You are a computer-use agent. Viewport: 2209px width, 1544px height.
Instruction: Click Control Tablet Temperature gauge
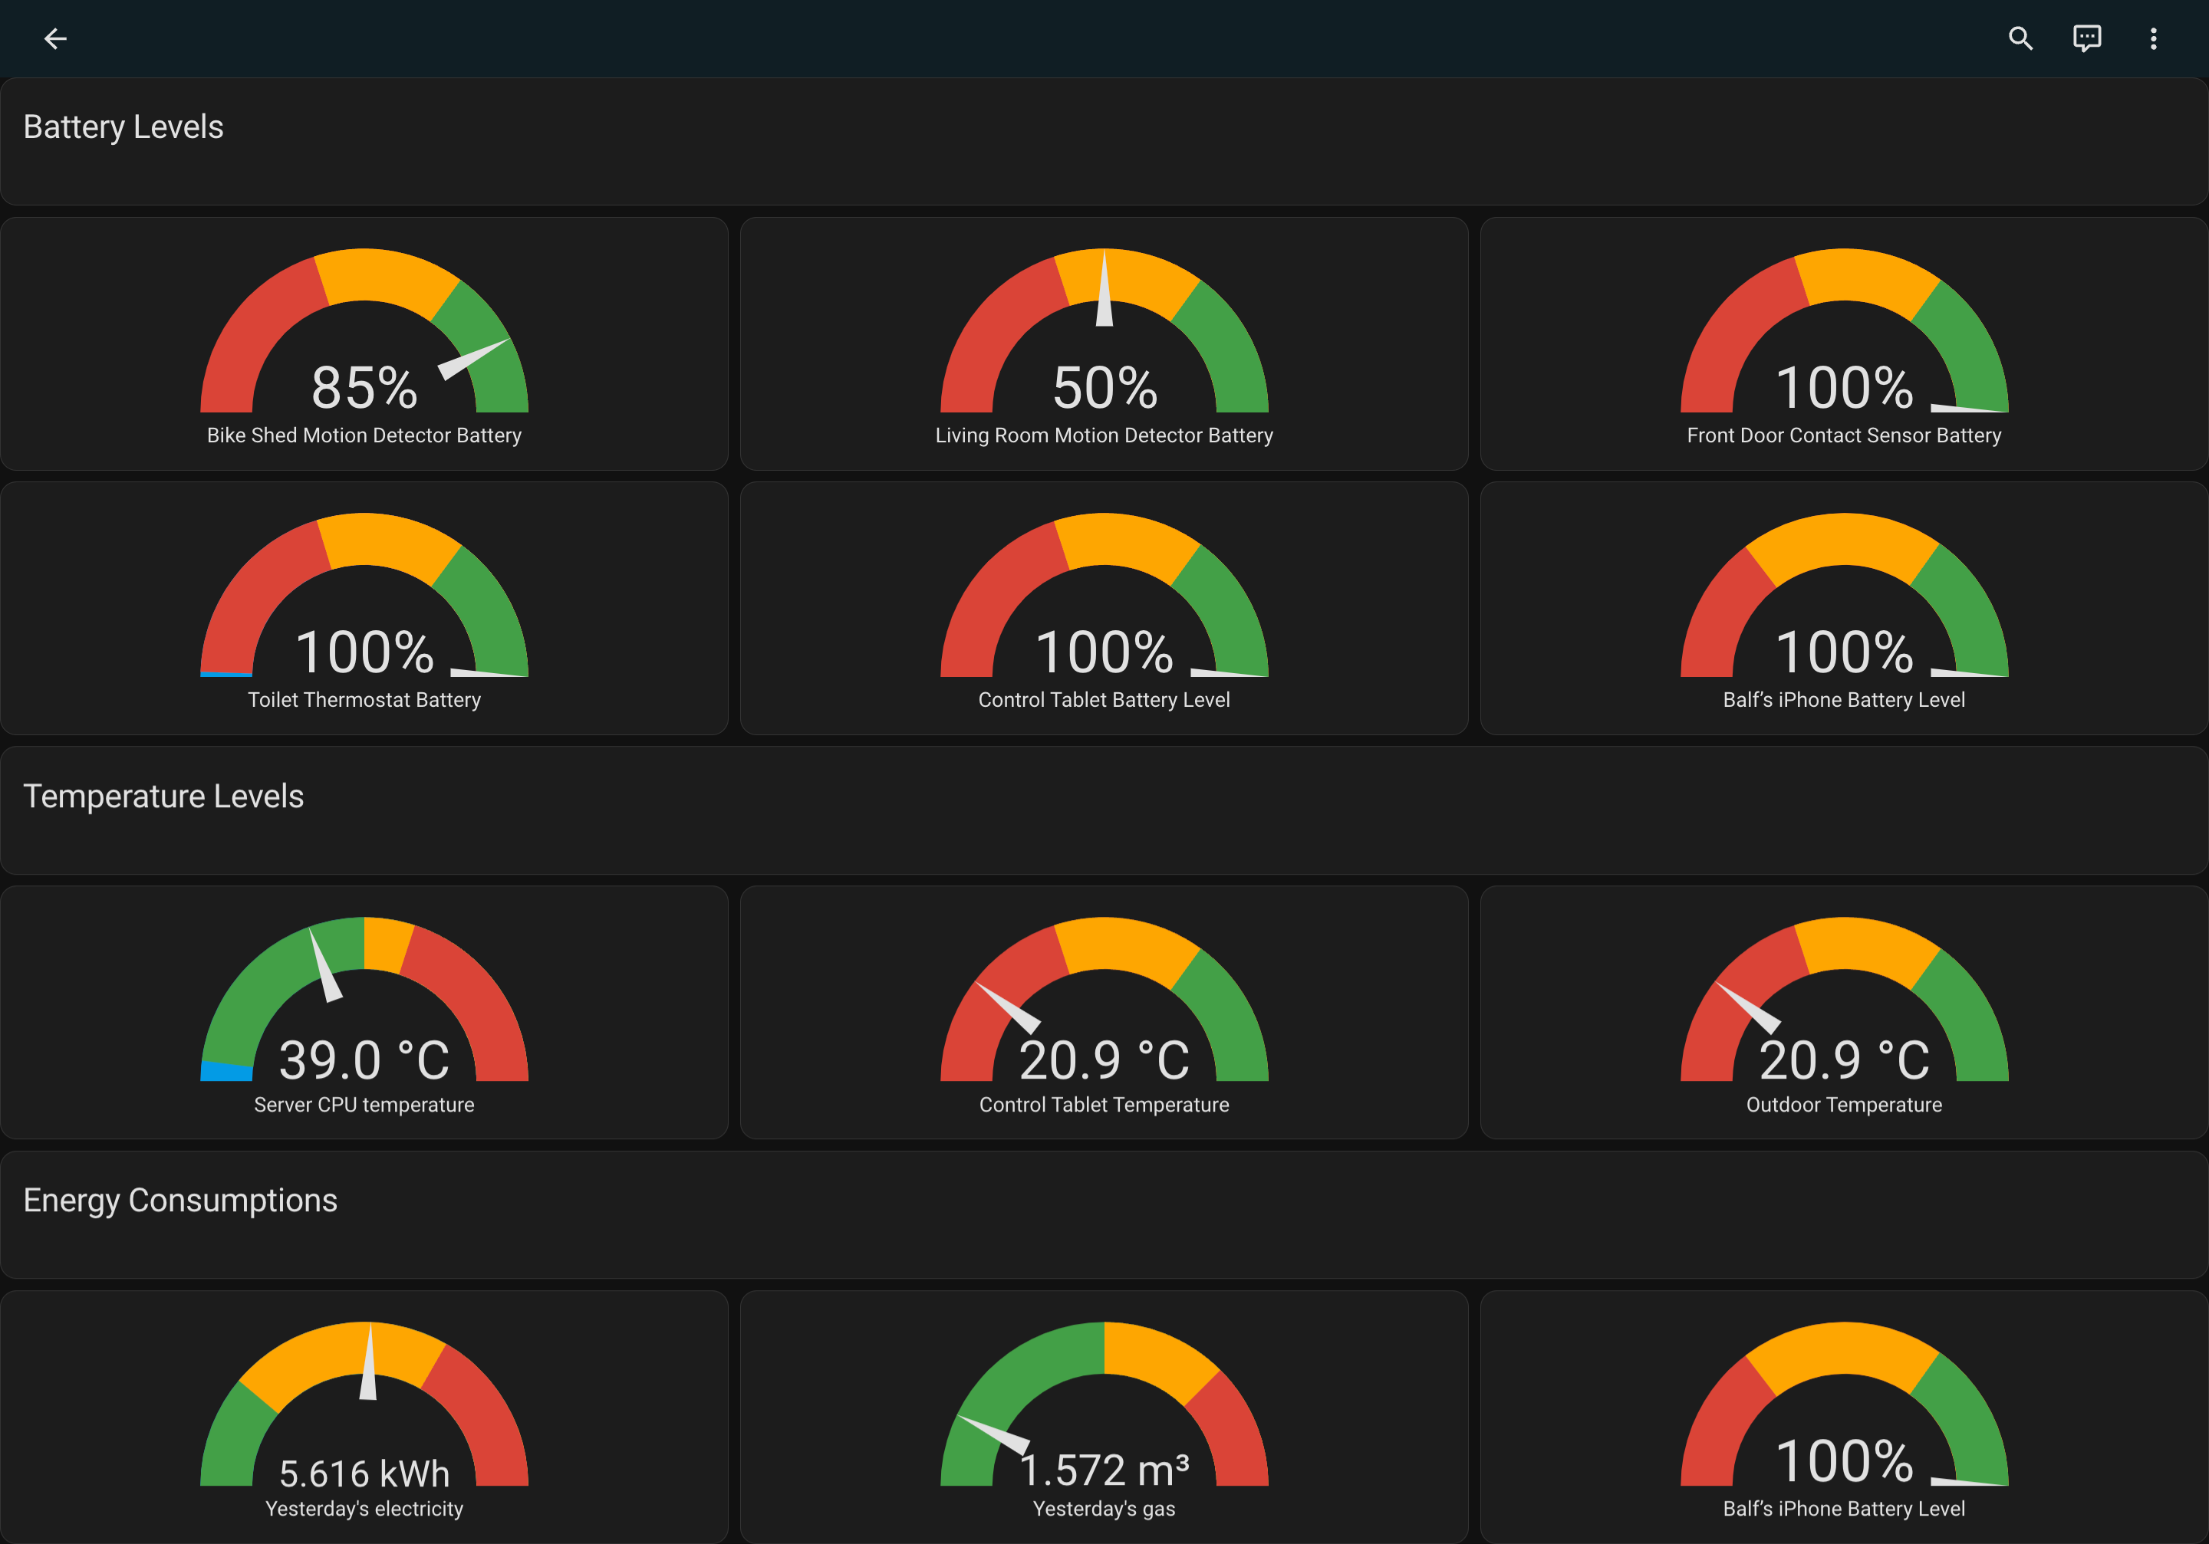[1104, 1011]
